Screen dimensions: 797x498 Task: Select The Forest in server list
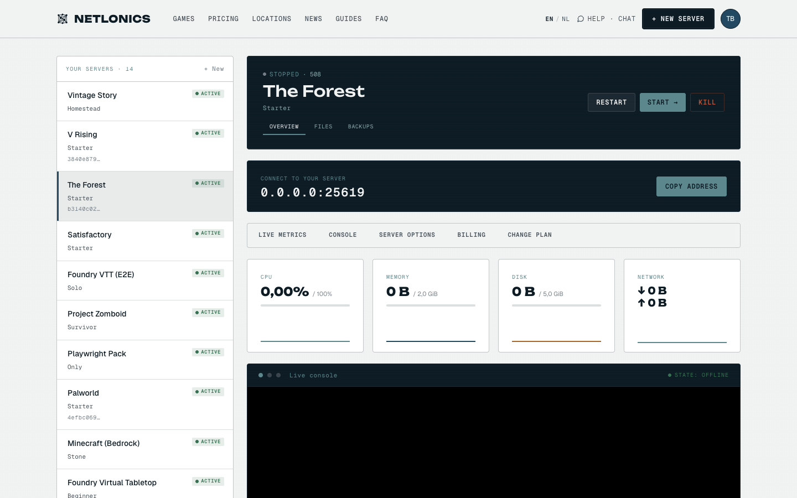point(145,196)
